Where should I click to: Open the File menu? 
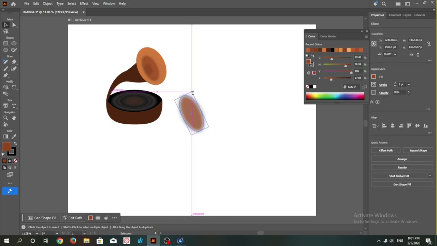27,3
